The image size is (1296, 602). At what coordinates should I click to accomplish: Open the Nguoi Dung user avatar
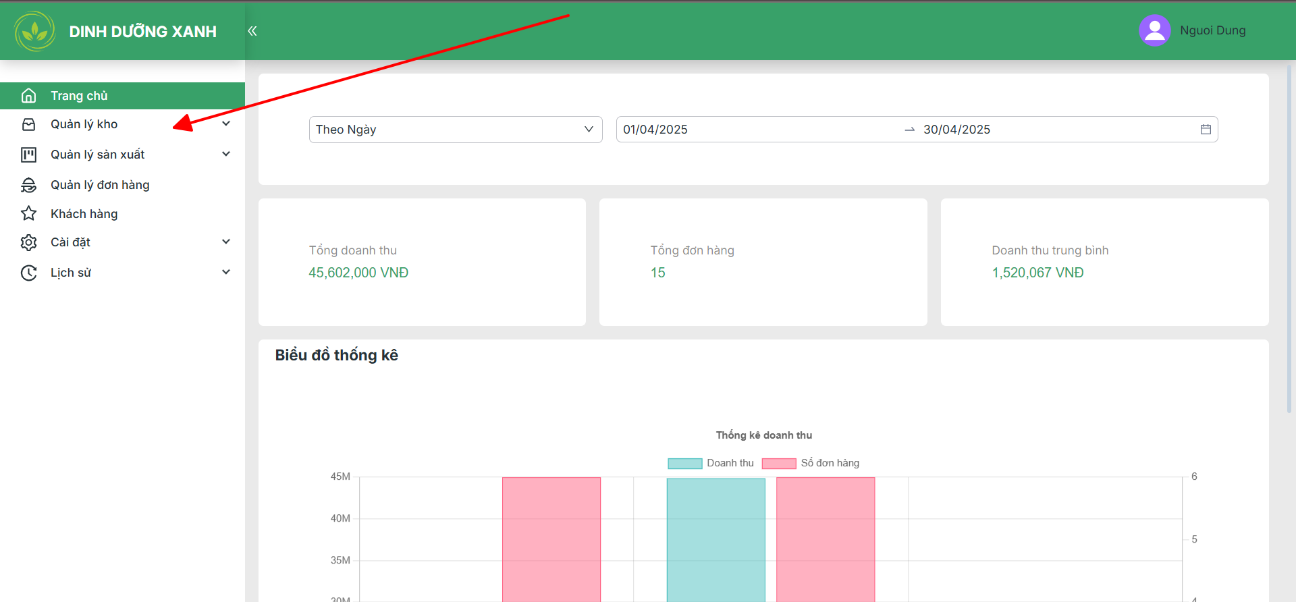(1154, 30)
